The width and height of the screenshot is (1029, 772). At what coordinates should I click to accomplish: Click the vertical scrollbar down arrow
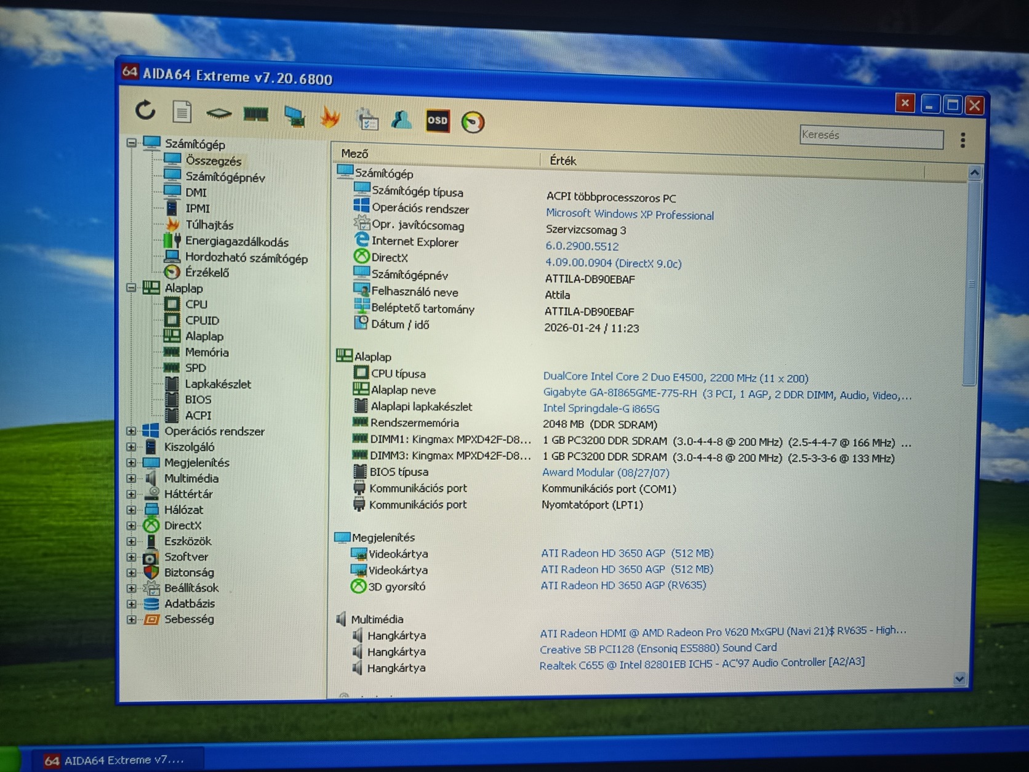coord(959,679)
